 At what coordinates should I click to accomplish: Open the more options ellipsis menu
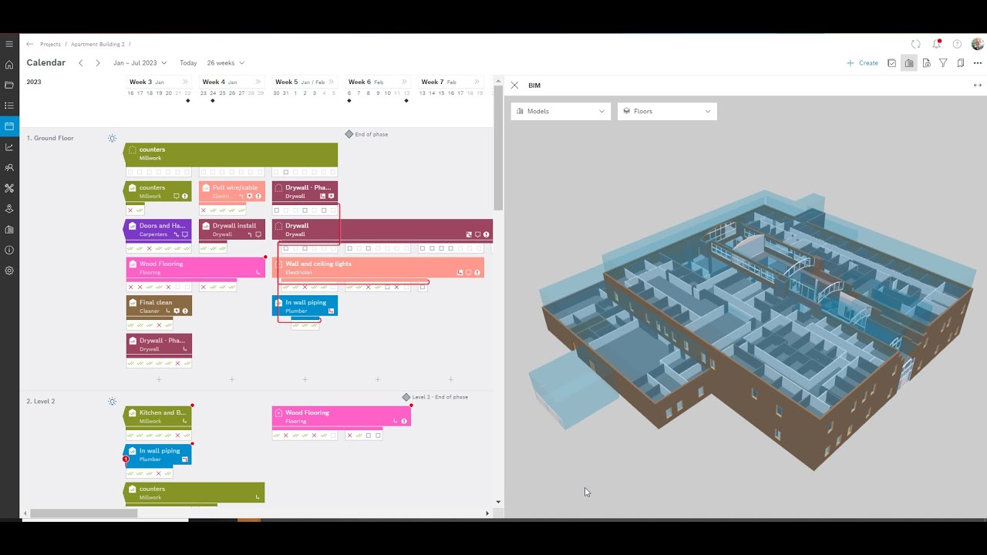point(978,63)
